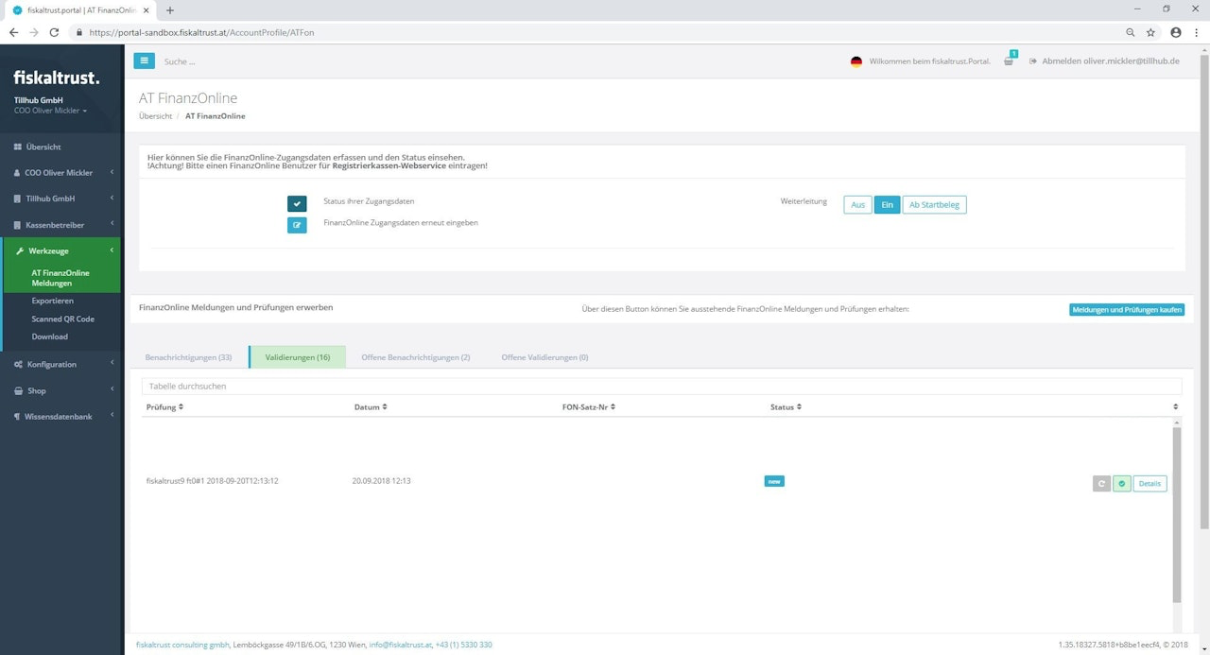The height and width of the screenshot is (655, 1210).
Task: Expand the Wissensdatenbank sidebar menu
Action: tap(61, 416)
